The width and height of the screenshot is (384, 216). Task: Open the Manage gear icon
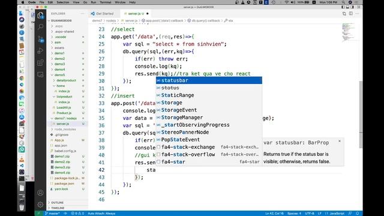tap(40, 205)
